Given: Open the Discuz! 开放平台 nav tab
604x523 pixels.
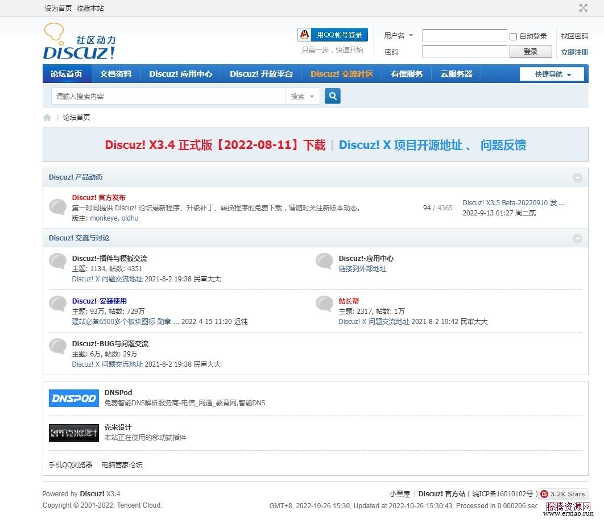Looking at the screenshot, I should point(261,74).
